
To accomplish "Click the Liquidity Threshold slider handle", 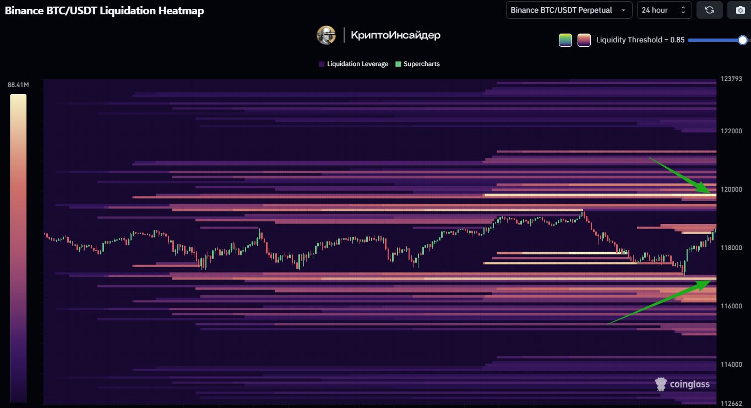I will [x=743, y=40].
